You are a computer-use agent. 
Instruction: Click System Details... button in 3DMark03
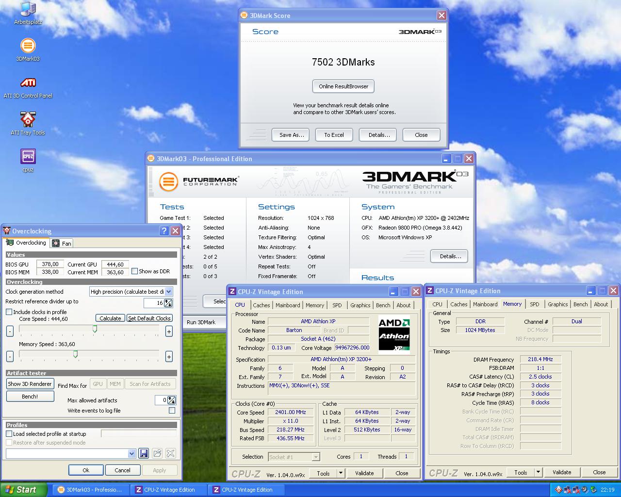[x=449, y=256]
